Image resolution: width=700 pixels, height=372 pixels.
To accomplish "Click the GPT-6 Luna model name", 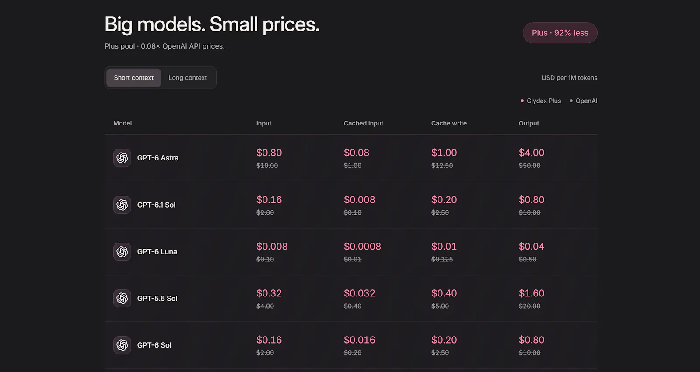I will (x=157, y=251).
